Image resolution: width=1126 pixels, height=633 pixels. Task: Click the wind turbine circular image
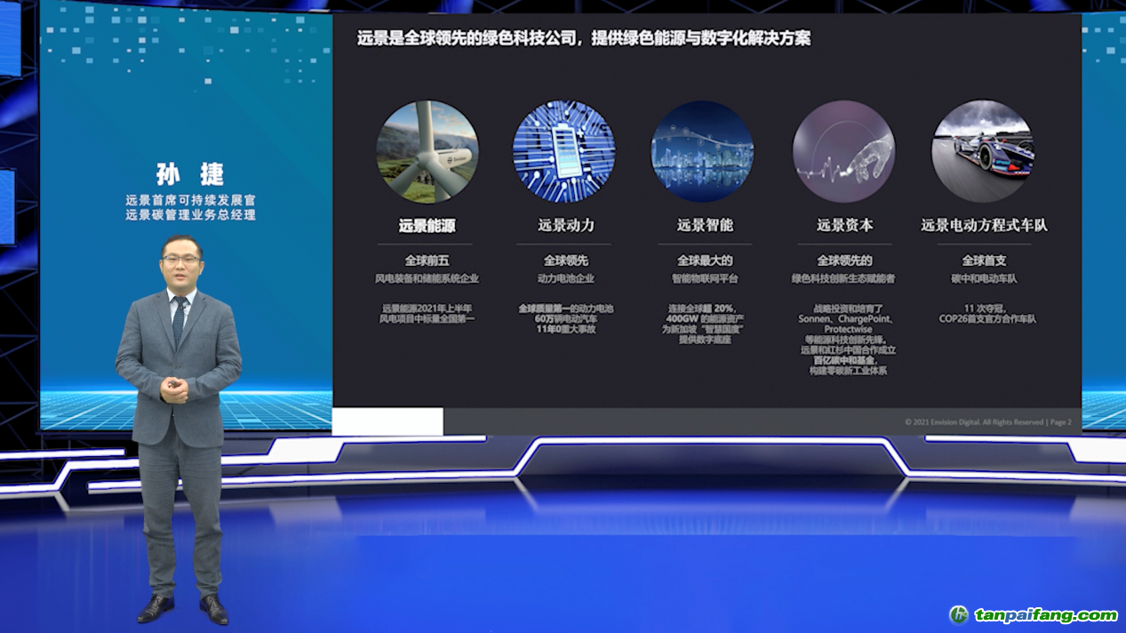(427, 152)
